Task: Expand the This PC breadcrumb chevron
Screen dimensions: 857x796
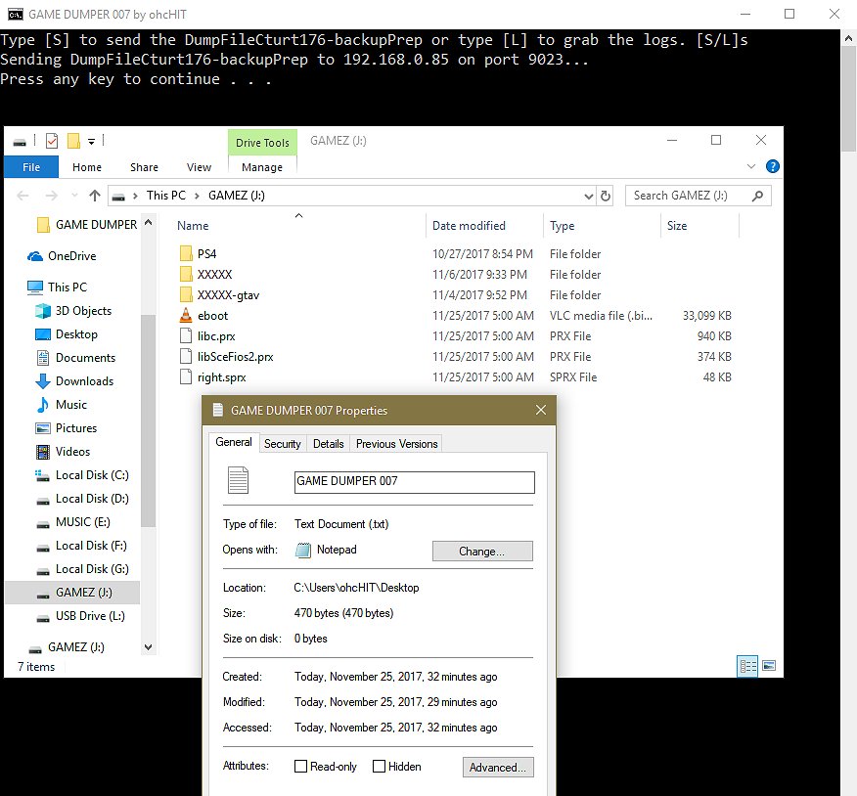Action: 197,196
